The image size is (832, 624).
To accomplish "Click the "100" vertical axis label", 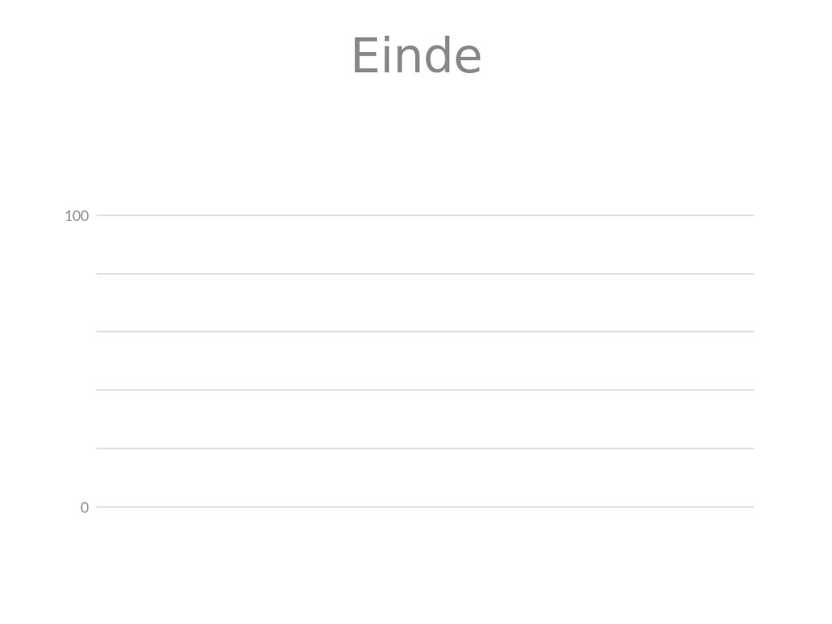I will 76,215.
